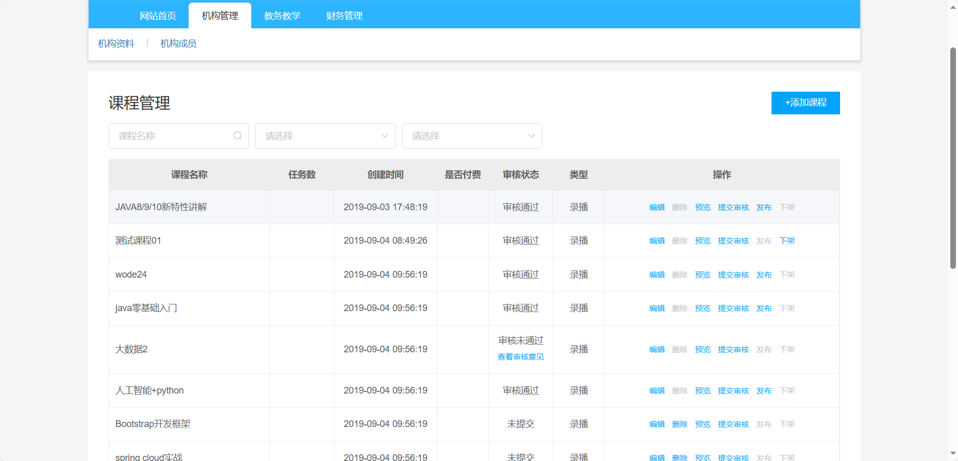Open the second 请选择 dropdown
This screenshot has height=461, width=958.
point(472,136)
